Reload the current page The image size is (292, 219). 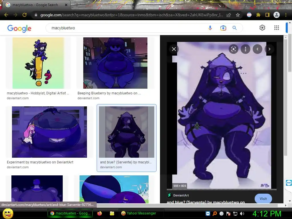tap(25, 15)
